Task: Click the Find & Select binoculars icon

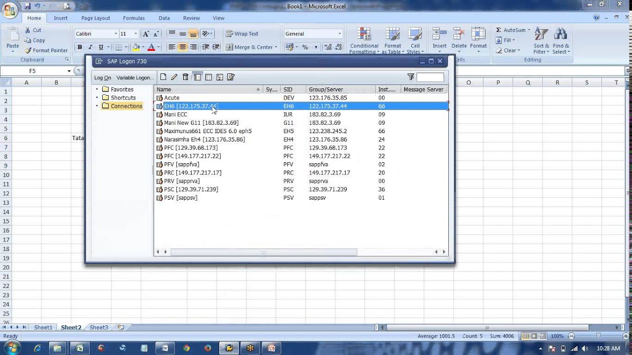Action: pos(560,35)
